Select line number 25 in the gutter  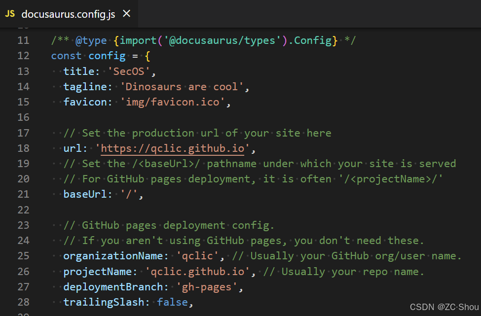23,256
